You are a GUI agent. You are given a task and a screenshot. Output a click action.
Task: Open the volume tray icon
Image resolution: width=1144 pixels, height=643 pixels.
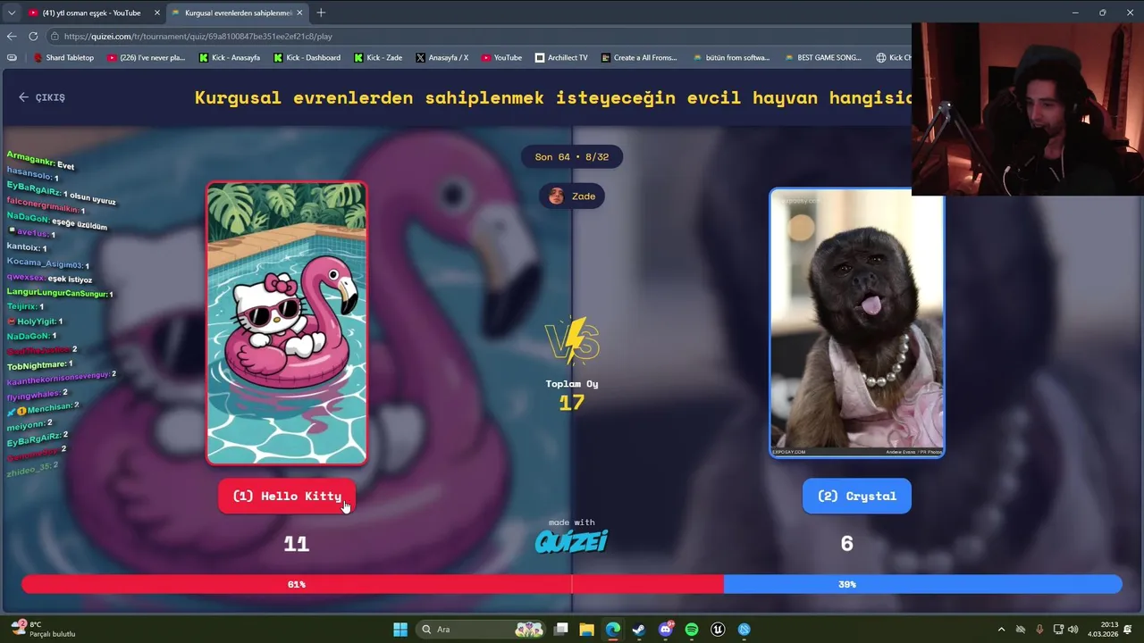[x=1073, y=630]
